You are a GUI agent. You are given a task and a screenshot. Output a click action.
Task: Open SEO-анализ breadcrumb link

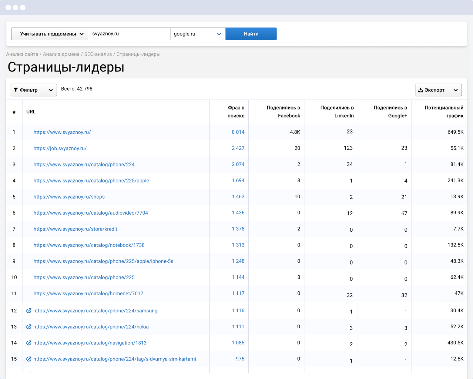(98, 54)
